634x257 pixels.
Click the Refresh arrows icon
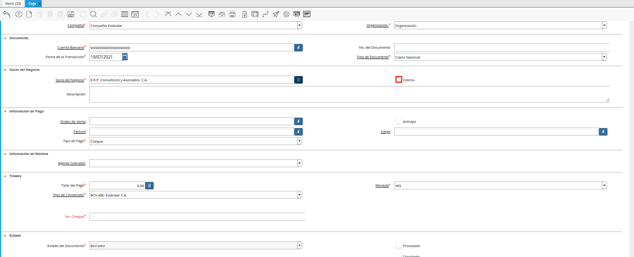83,14
